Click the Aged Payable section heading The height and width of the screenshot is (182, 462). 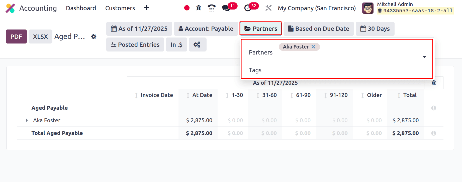coord(50,108)
